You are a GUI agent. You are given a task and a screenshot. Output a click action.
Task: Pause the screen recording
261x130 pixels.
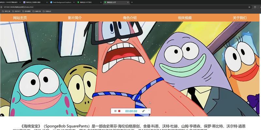115,111
